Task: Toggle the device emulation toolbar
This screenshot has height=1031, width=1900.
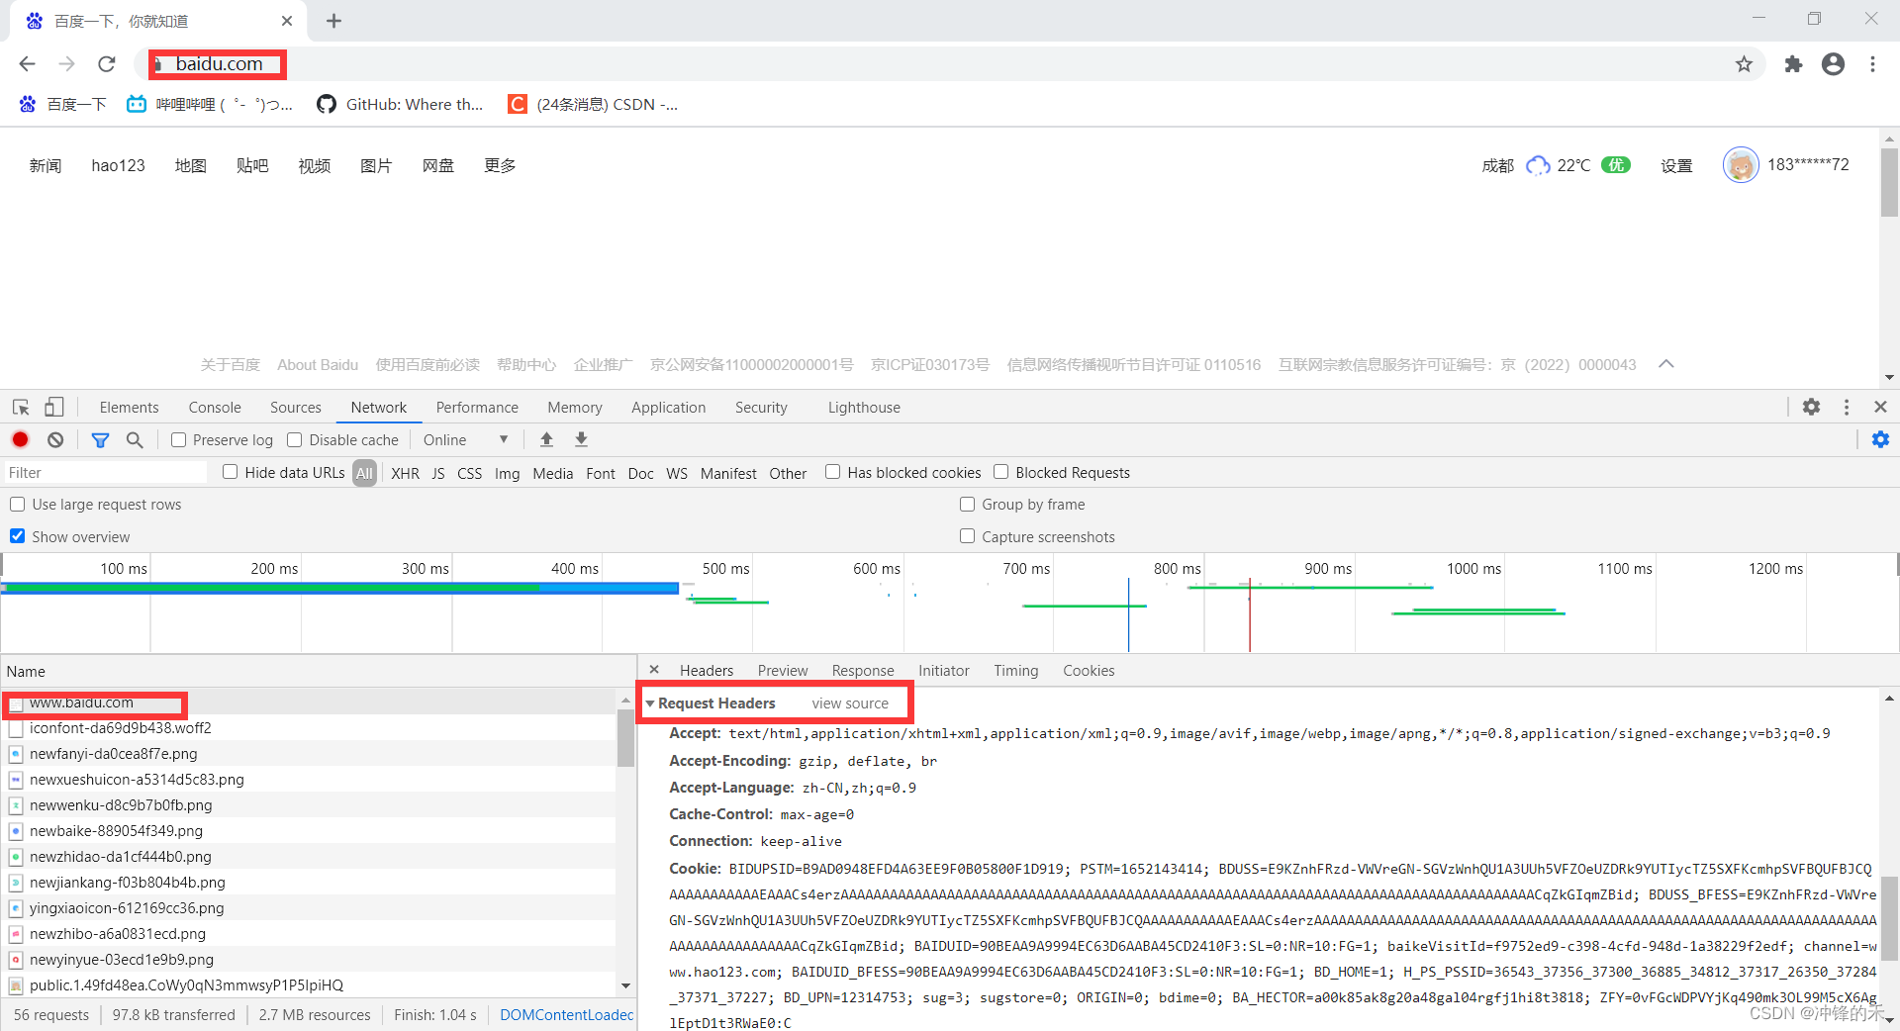Action: click(x=54, y=407)
